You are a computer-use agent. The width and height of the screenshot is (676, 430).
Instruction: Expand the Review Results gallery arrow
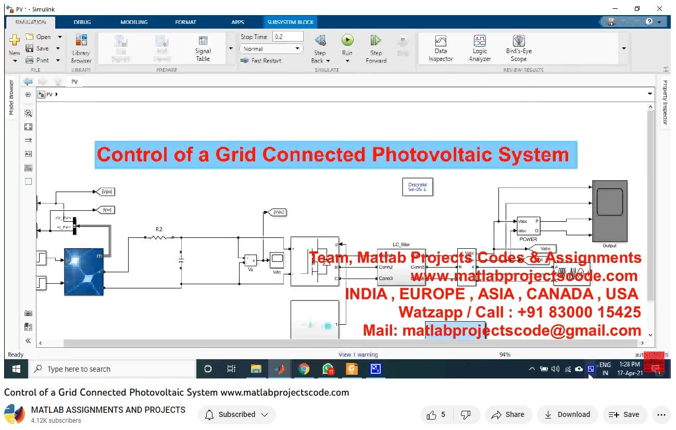[624, 48]
